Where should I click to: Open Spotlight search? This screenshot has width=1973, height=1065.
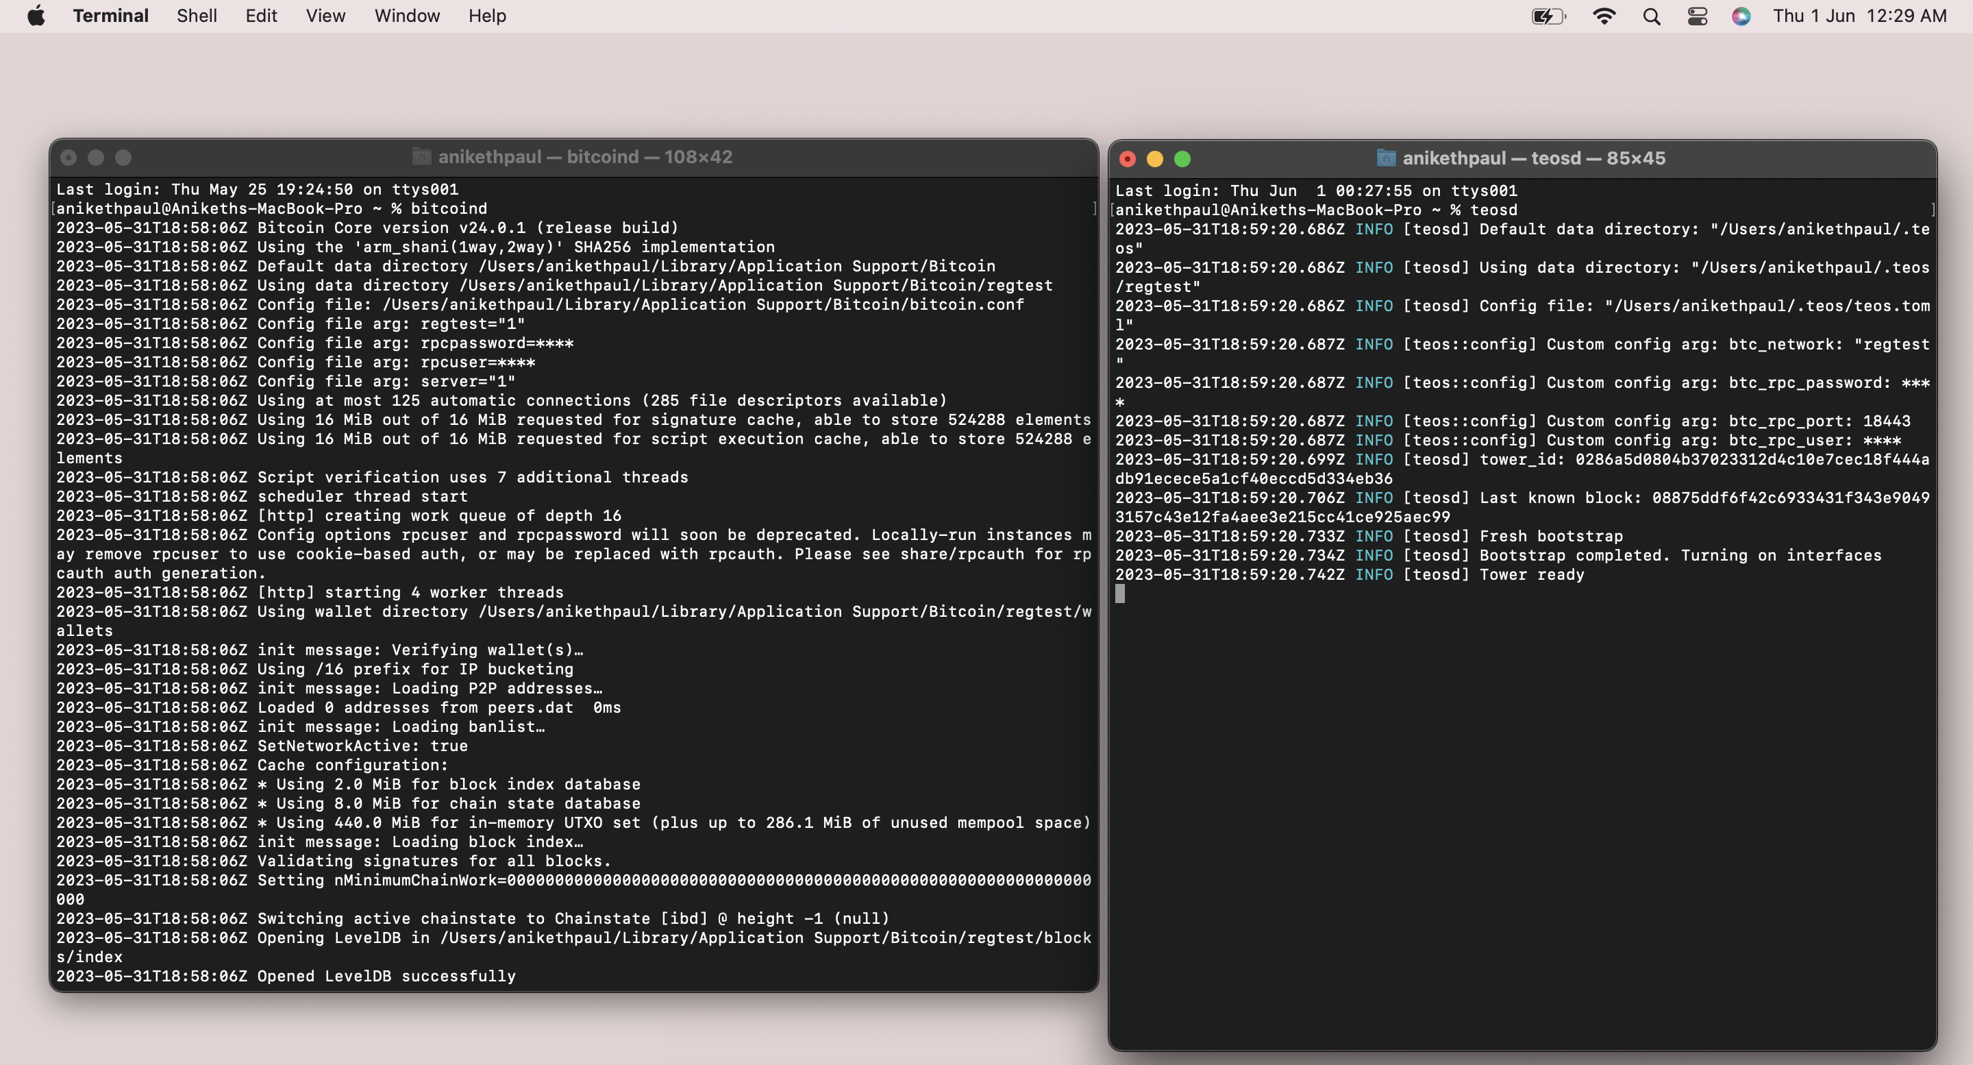point(1651,16)
